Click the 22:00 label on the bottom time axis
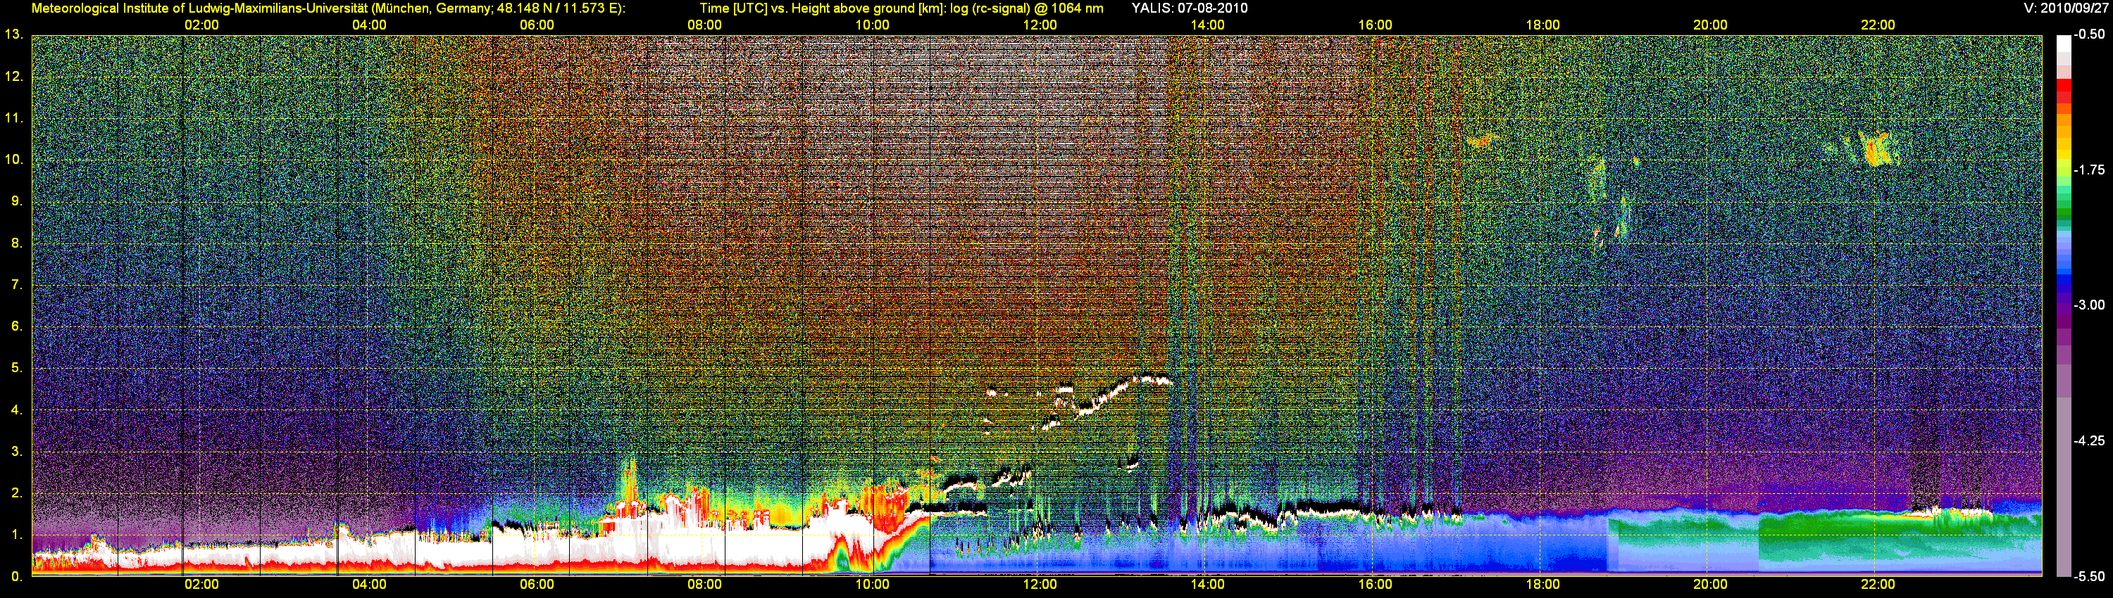The image size is (2113, 598). (x=1878, y=584)
